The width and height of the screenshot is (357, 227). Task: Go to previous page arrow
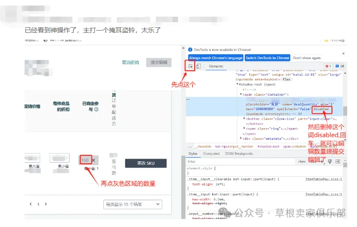coord(31,204)
